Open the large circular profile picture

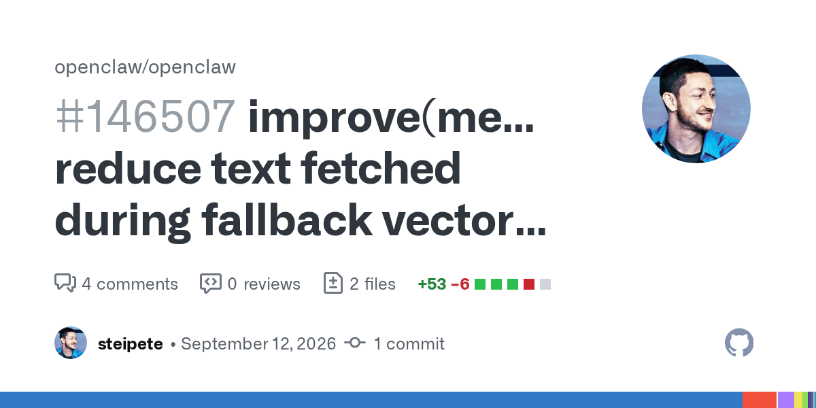(696, 109)
